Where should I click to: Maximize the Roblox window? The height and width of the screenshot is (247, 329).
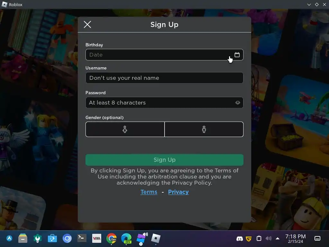tap(317, 5)
